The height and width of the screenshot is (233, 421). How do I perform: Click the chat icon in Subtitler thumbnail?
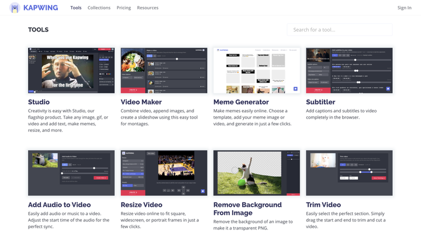tap(388, 89)
